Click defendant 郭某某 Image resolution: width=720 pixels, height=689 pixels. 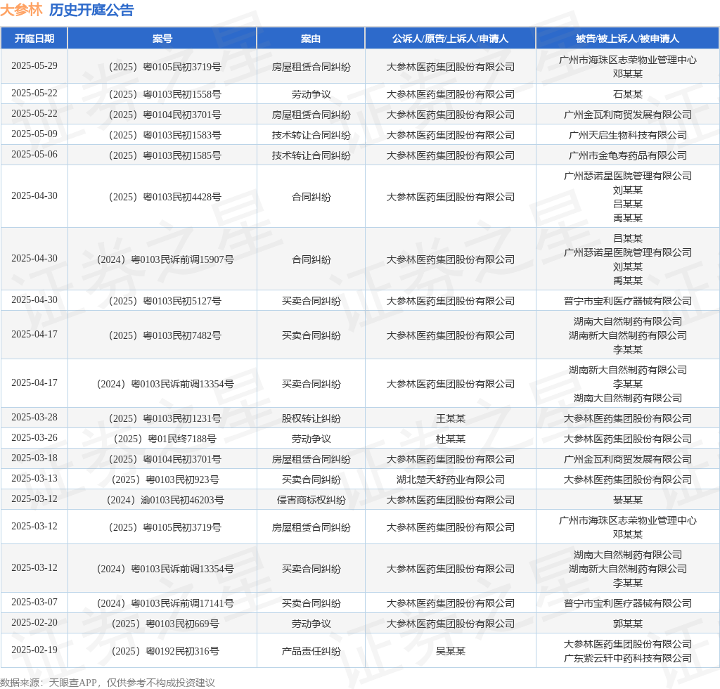pyautogui.click(x=628, y=624)
